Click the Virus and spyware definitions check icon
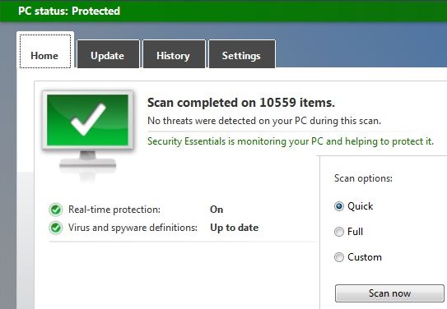 tap(56, 228)
